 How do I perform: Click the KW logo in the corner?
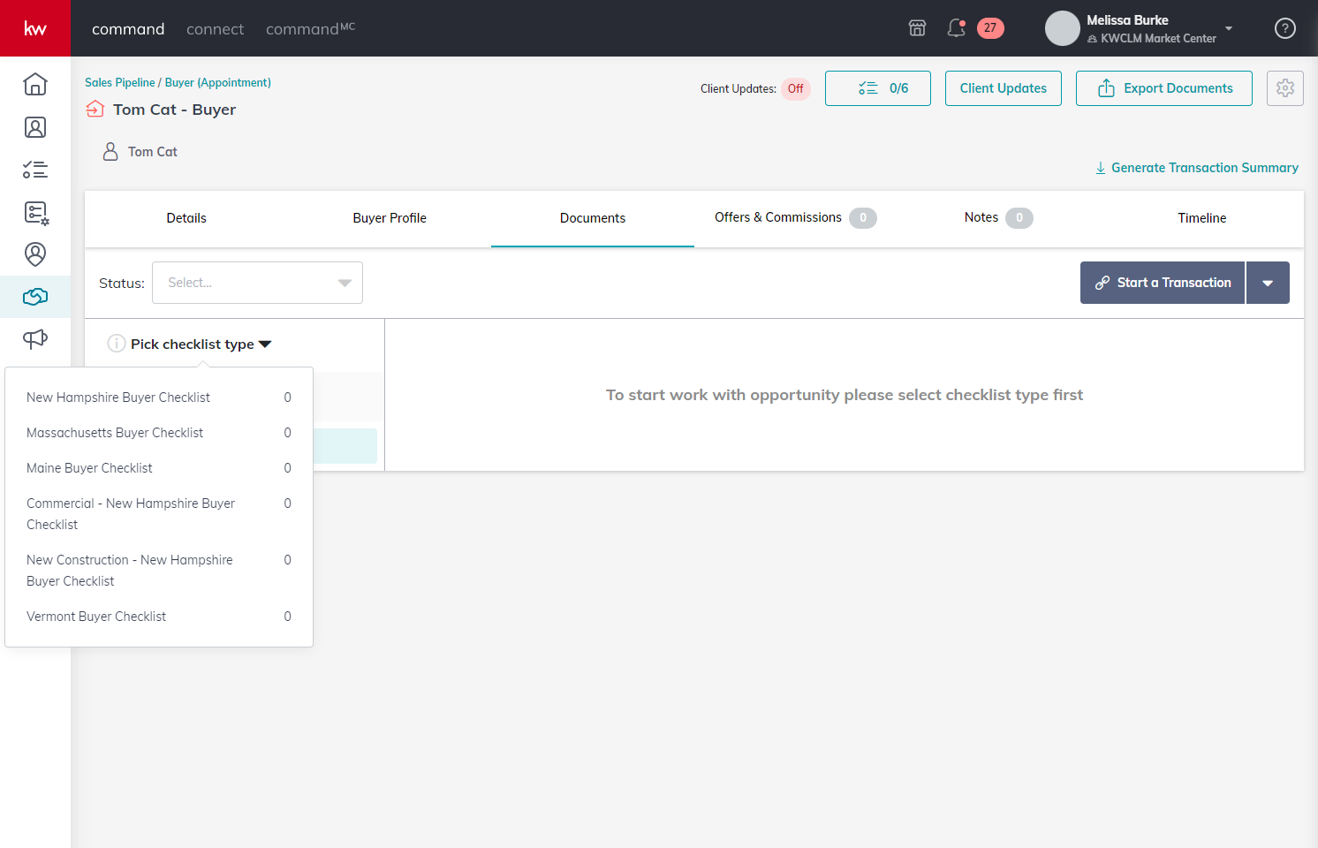pyautogui.click(x=35, y=28)
